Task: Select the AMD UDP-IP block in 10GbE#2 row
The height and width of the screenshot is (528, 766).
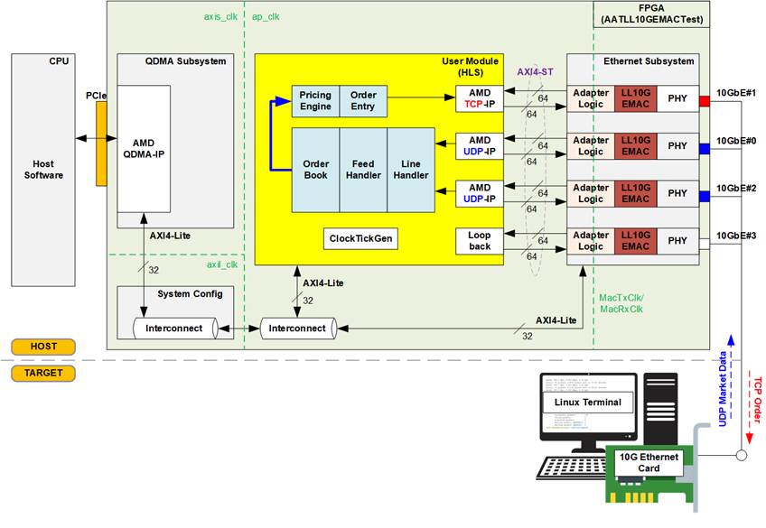Action: pyautogui.click(x=480, y=193)
